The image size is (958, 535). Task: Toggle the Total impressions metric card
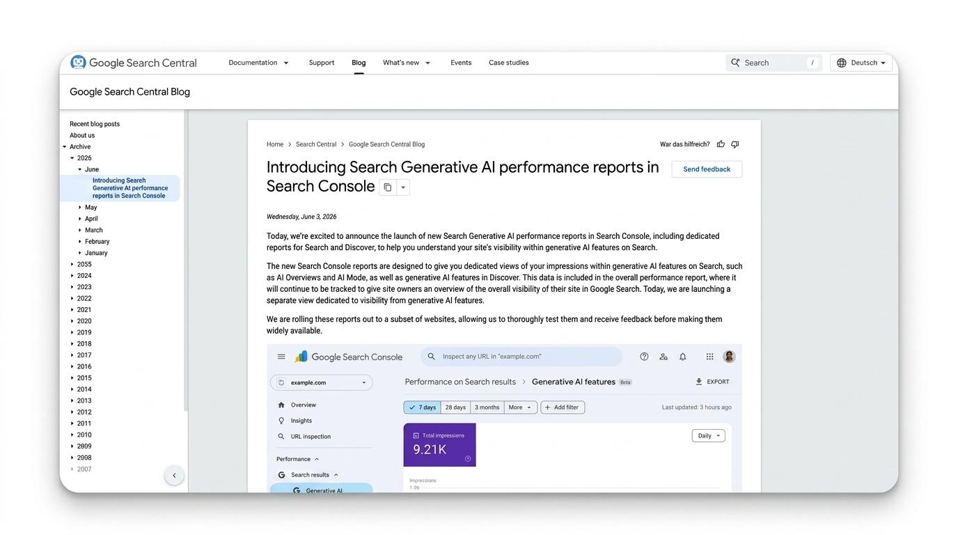pos(440,445)
